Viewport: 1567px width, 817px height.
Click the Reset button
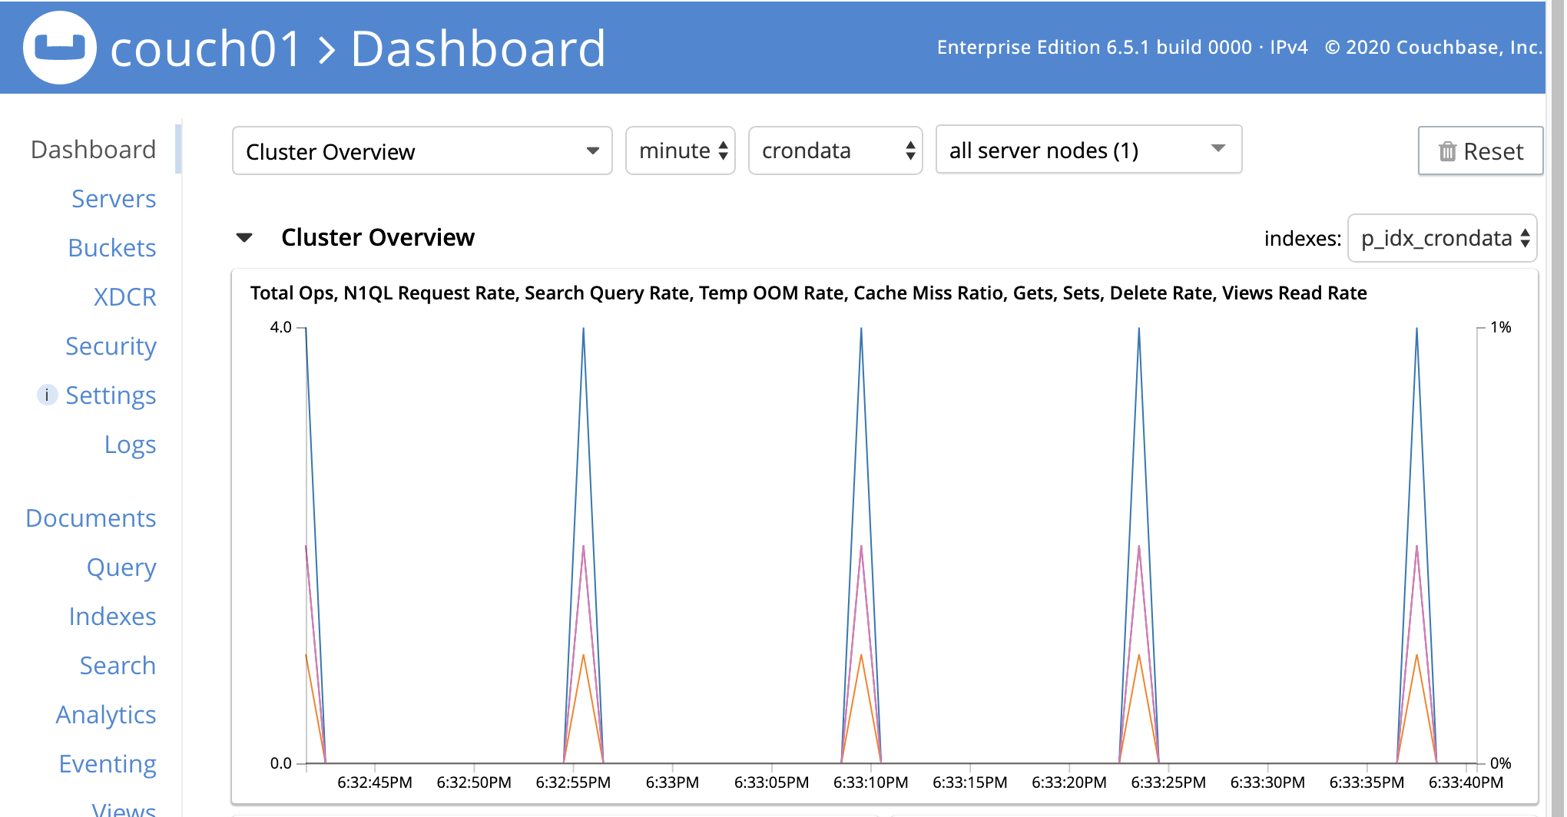tap(1480, 151)
